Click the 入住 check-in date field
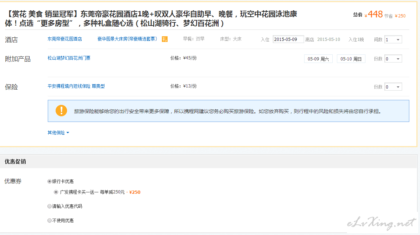Image resolution: width=420 pixels, height=235 pixels. (x=288, y=39)
